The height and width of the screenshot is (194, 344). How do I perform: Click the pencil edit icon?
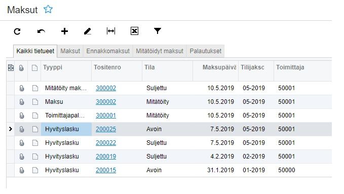(x=87, y=31)
